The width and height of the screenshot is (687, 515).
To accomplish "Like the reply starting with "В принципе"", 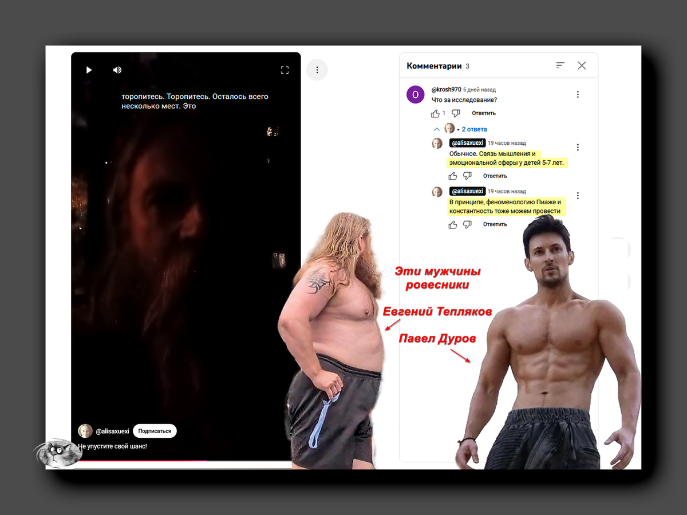I will (453, 224).
